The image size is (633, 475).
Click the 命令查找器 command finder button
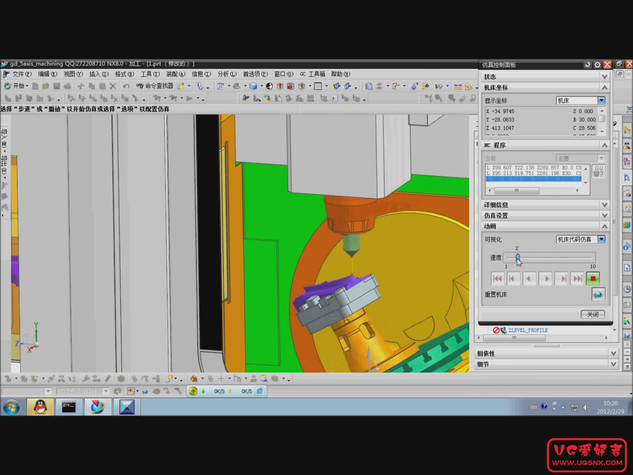(x=155, y=86)
